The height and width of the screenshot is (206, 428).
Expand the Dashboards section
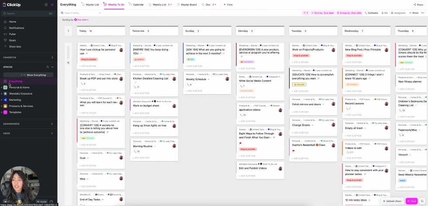[x=52, y=124]
